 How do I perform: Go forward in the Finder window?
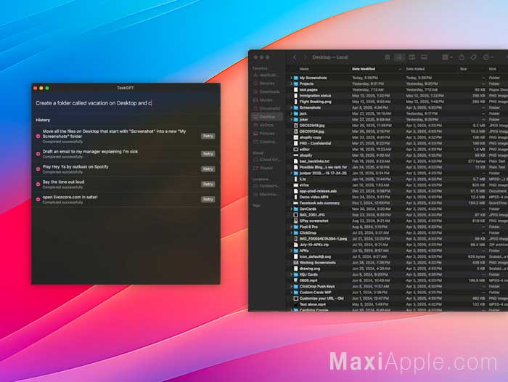tap(305, 57)
